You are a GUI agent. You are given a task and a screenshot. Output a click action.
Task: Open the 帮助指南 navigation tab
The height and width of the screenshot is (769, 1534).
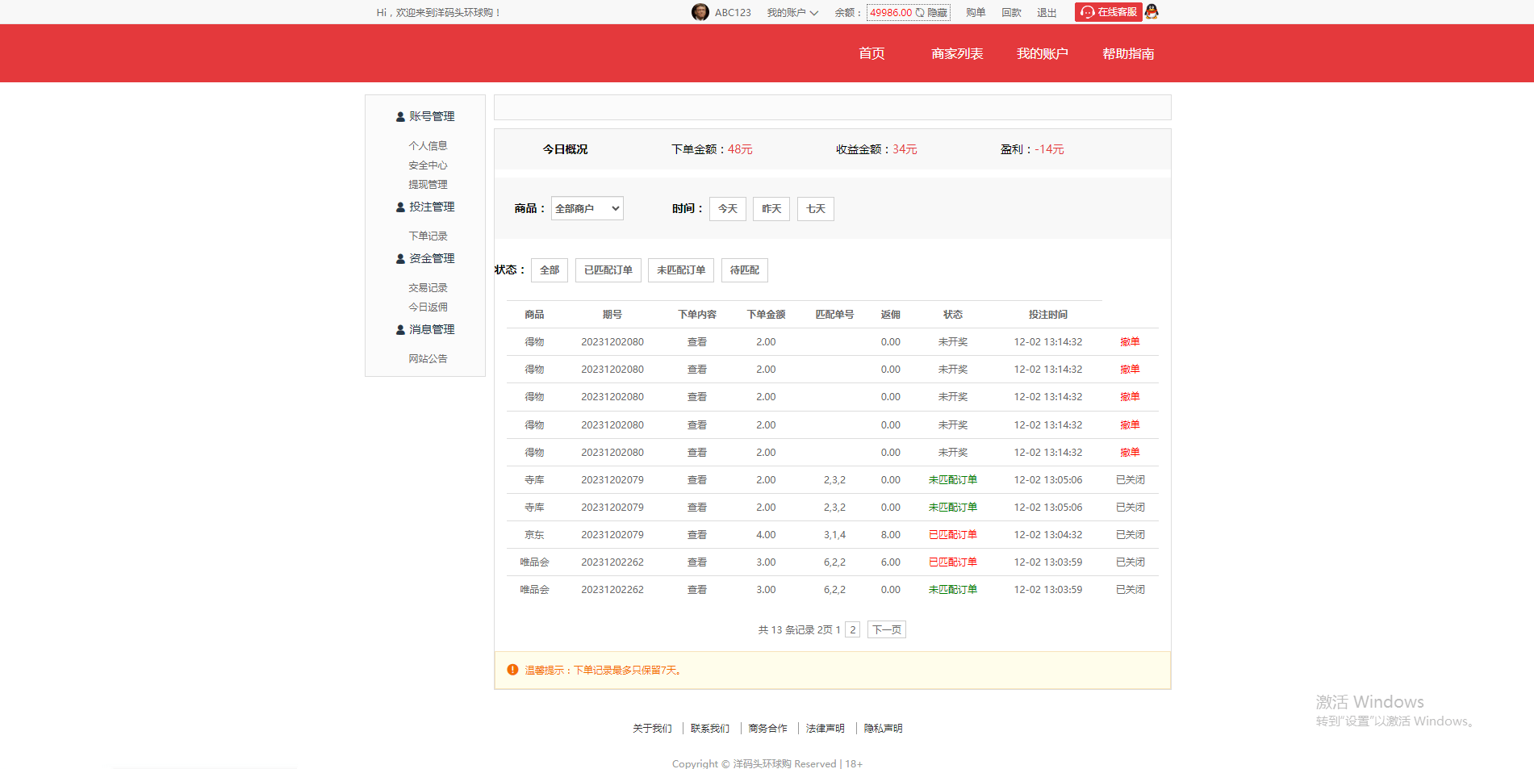(1128, 53)
